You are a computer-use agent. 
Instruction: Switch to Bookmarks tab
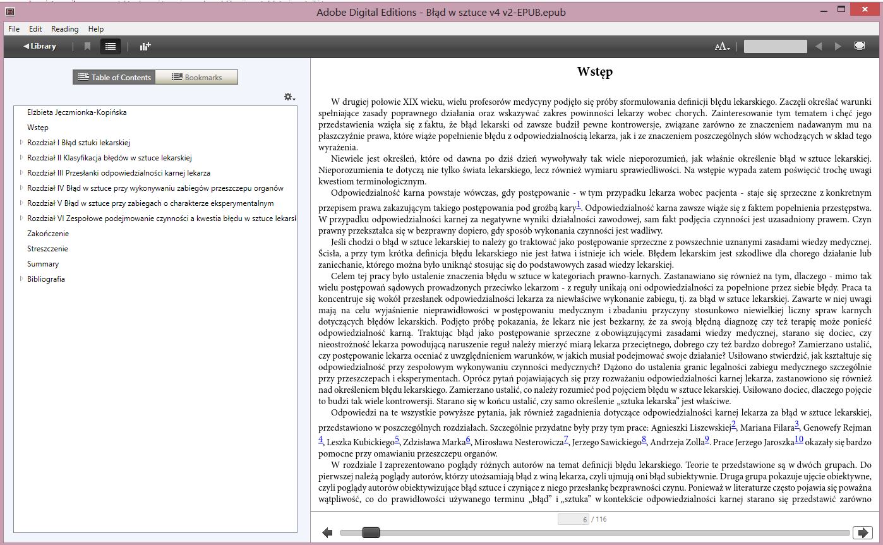196,77
